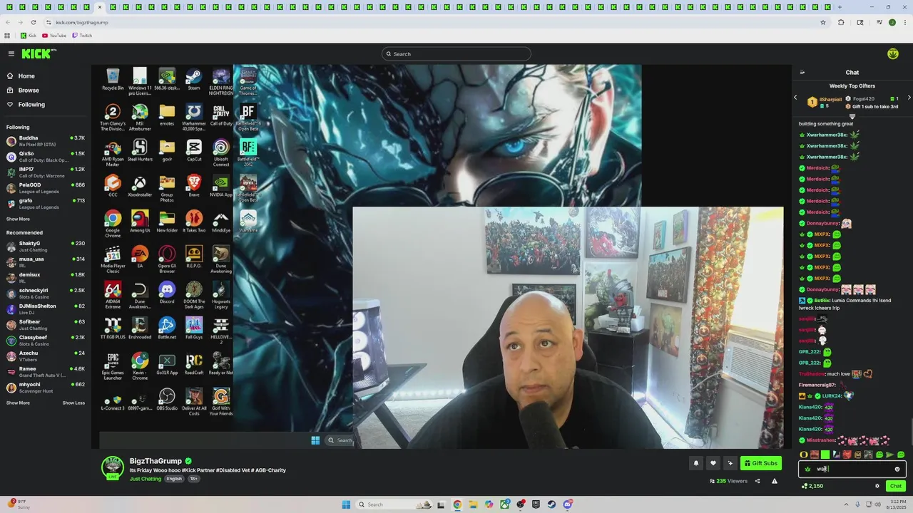The height and width of the screenshot is (513, 913).
Task: Open Twitch bookmark
Action: click(82, 36)
